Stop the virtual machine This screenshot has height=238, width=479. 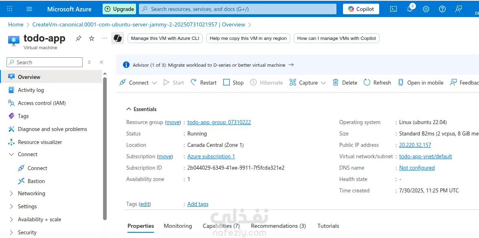tap(233, 83)
